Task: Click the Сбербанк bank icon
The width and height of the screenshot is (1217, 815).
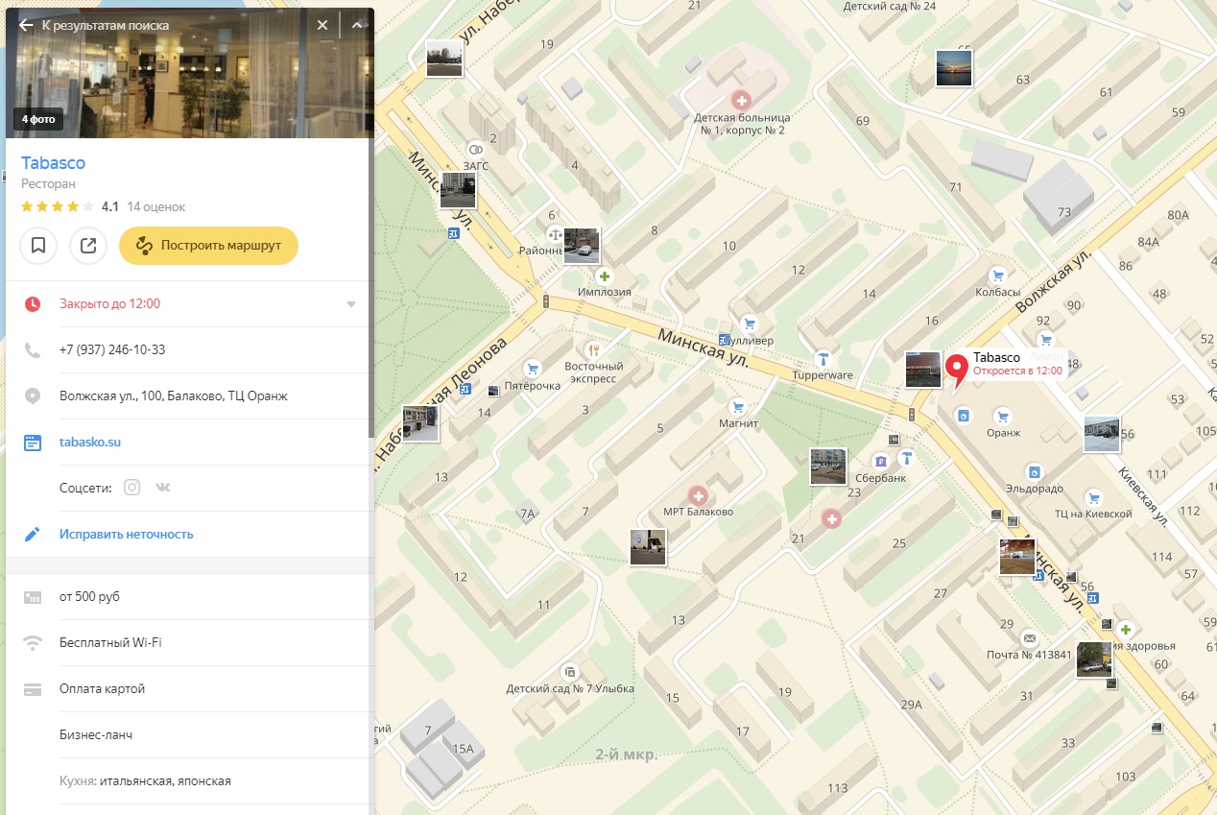Action: pyautogui.click(x=879, y=461)
